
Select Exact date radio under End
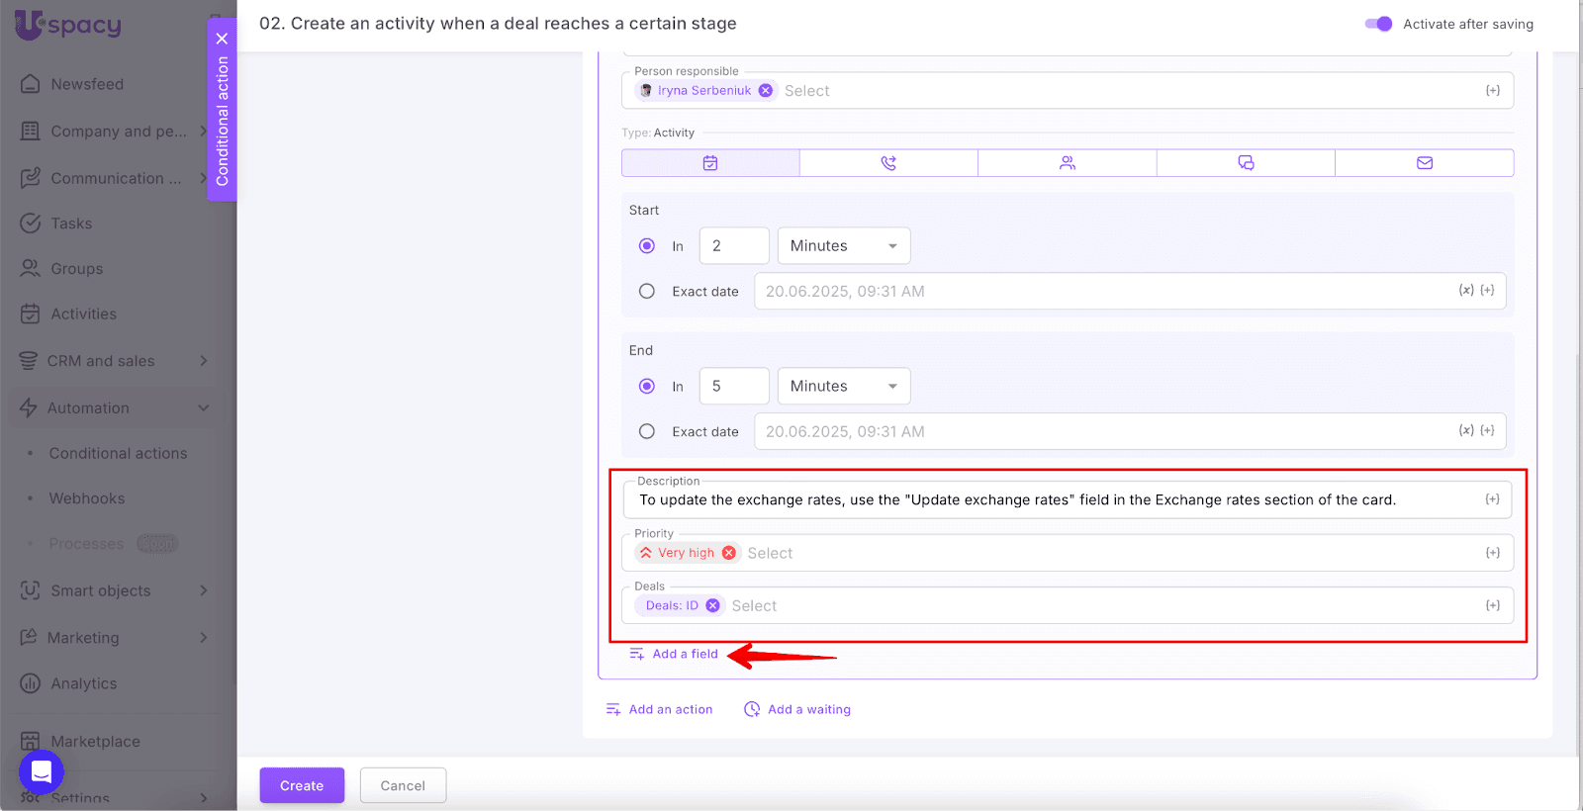click(647, 432)
